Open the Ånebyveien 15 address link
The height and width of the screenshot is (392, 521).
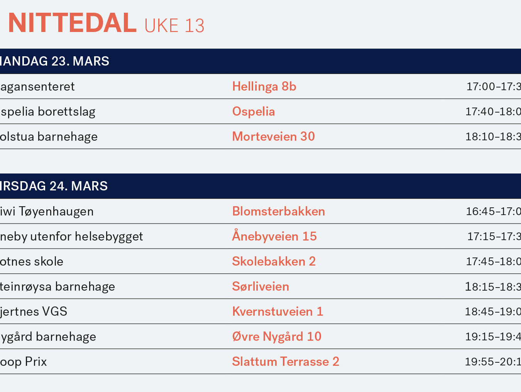(274, 236)
